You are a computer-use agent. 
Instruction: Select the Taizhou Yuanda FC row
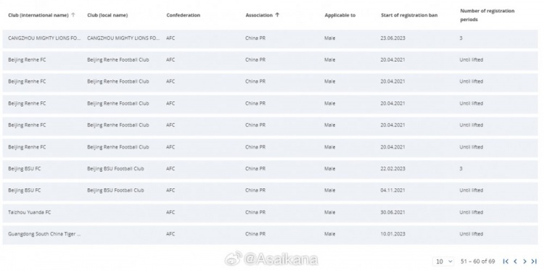coord(271,212)
